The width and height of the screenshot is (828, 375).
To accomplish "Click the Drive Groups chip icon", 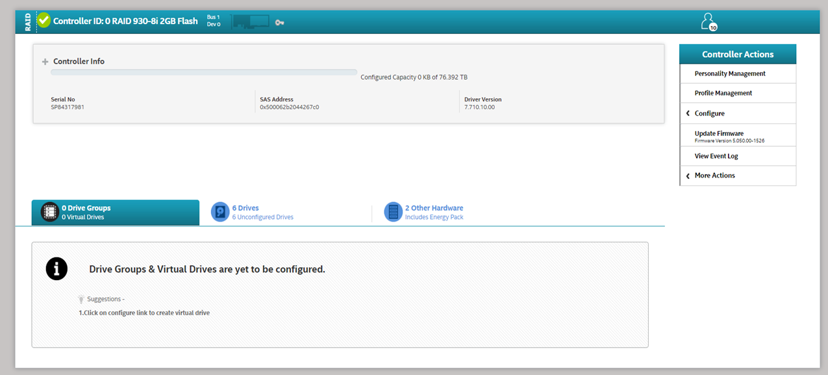I will [50, 212].
